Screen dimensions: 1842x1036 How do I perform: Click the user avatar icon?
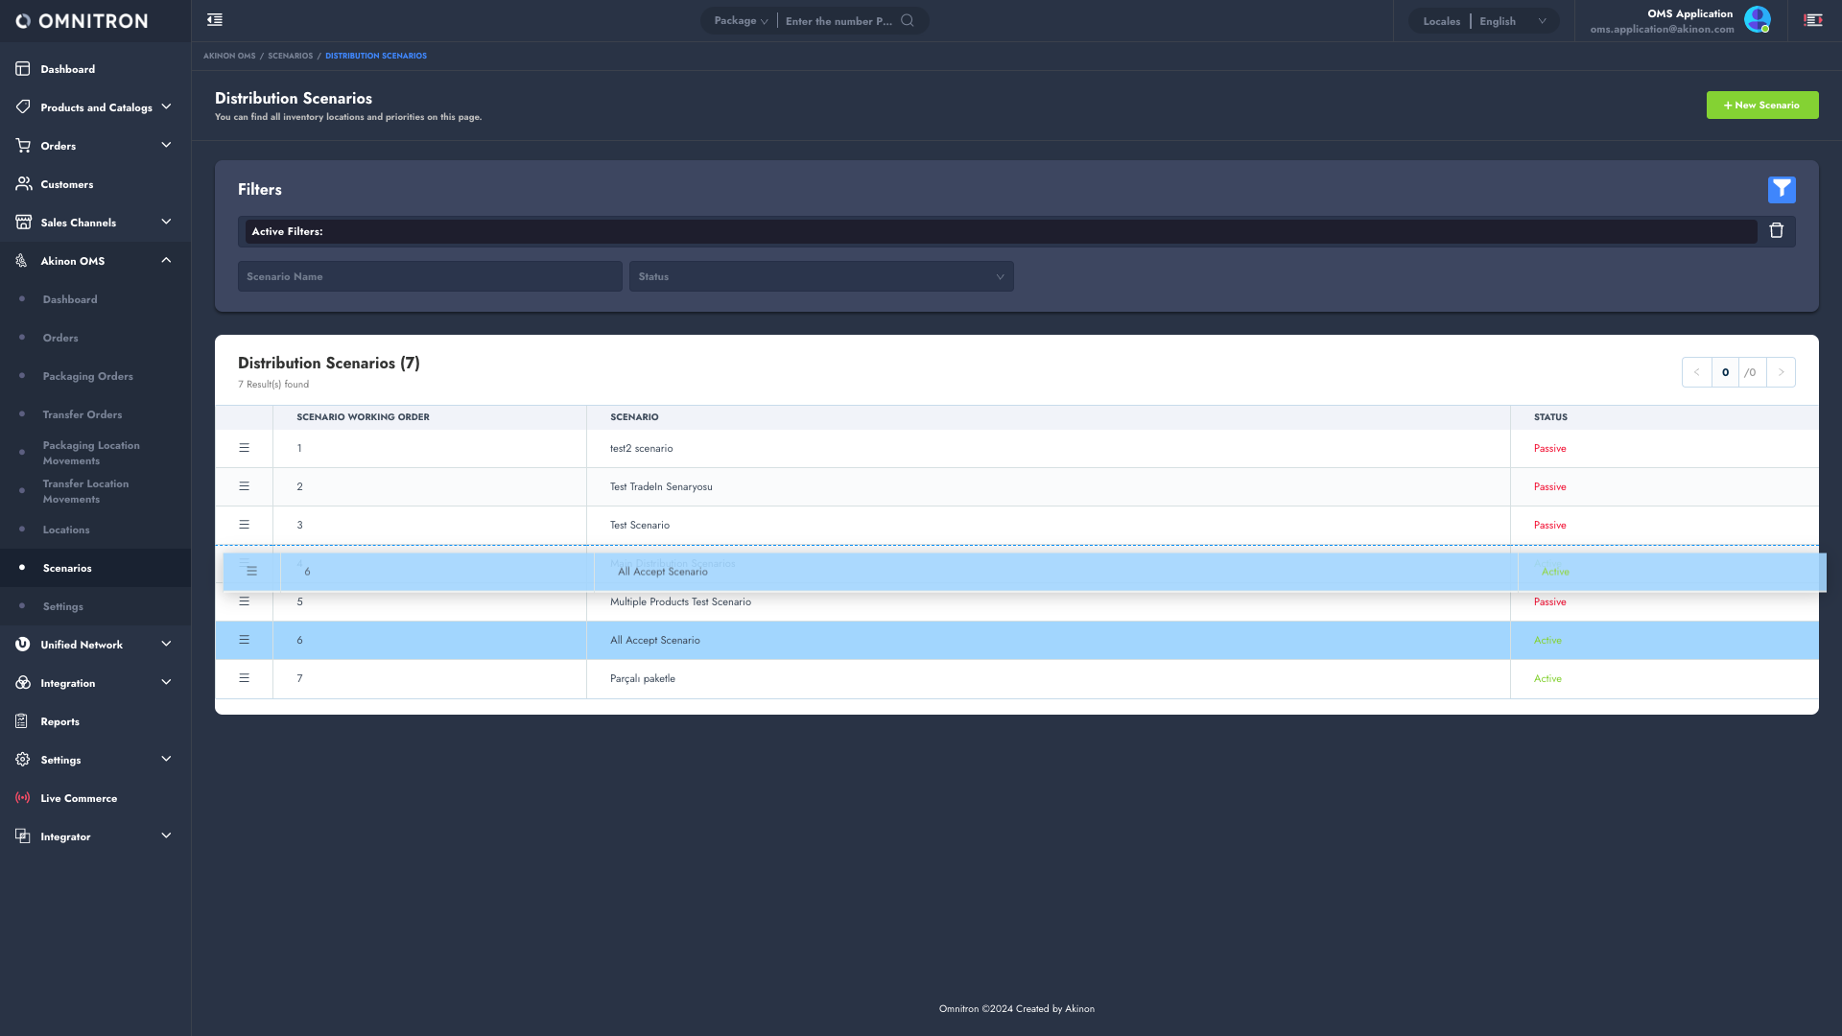1757,19
